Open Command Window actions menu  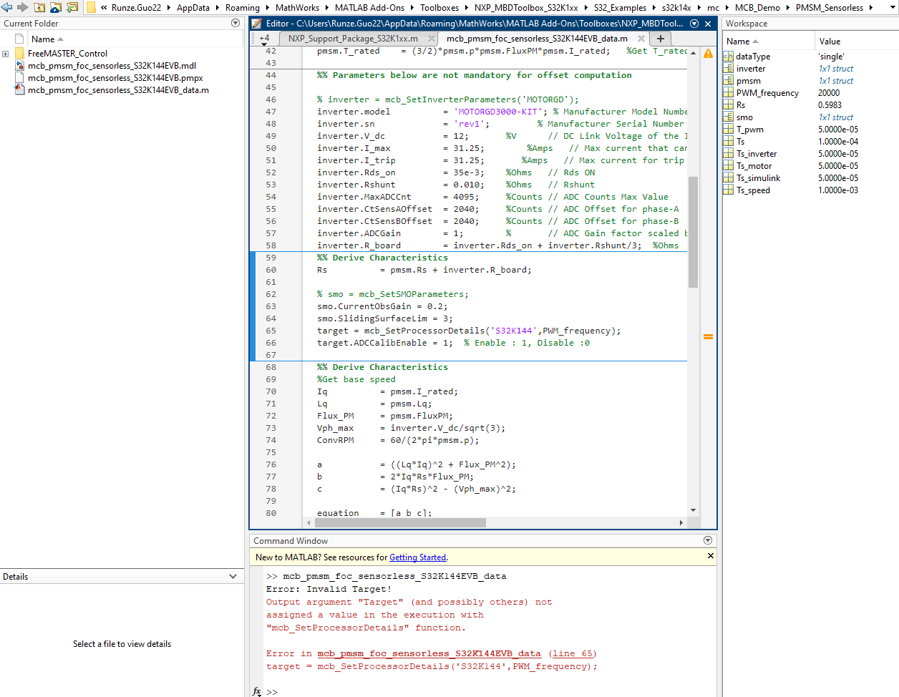tap(708, 541)
